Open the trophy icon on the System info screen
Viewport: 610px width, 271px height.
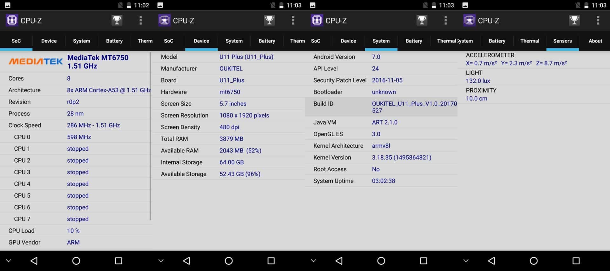(x=422, y=20)
